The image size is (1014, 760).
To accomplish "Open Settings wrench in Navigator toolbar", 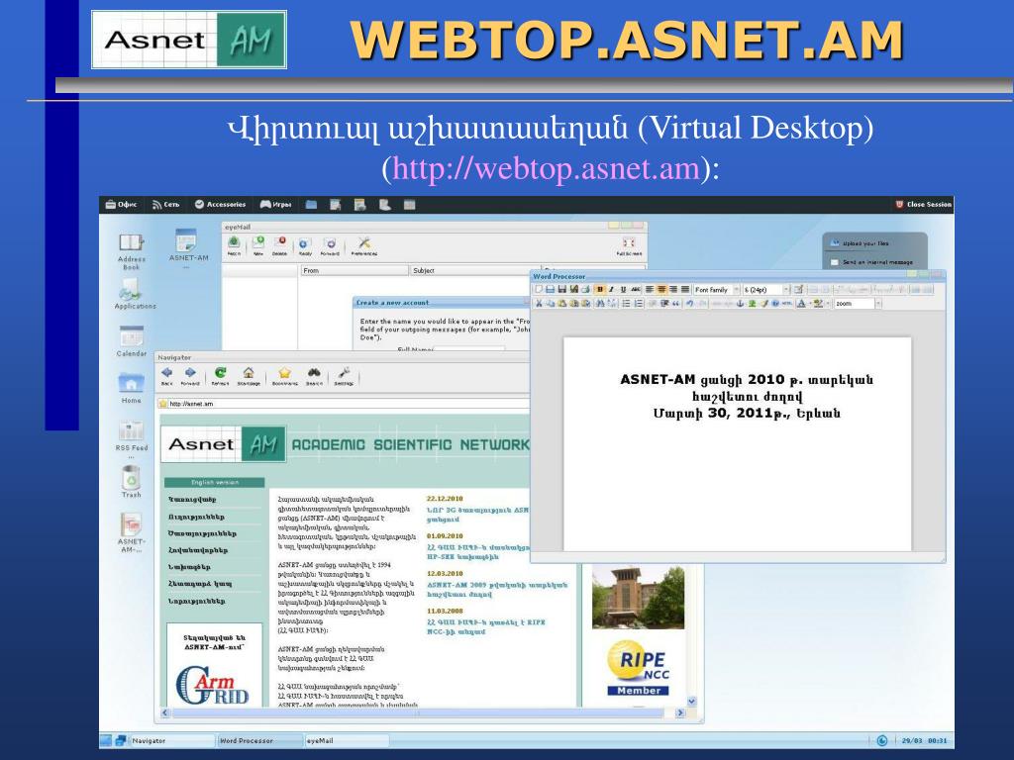I will 344,376.
